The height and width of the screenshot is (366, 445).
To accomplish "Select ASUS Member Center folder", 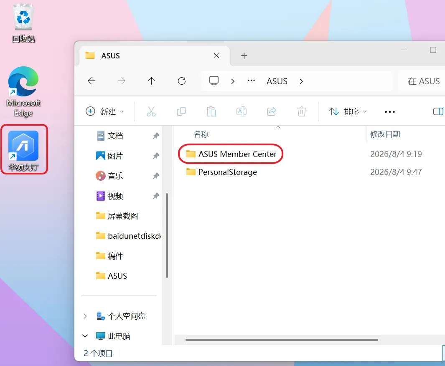I will point(231,154).
